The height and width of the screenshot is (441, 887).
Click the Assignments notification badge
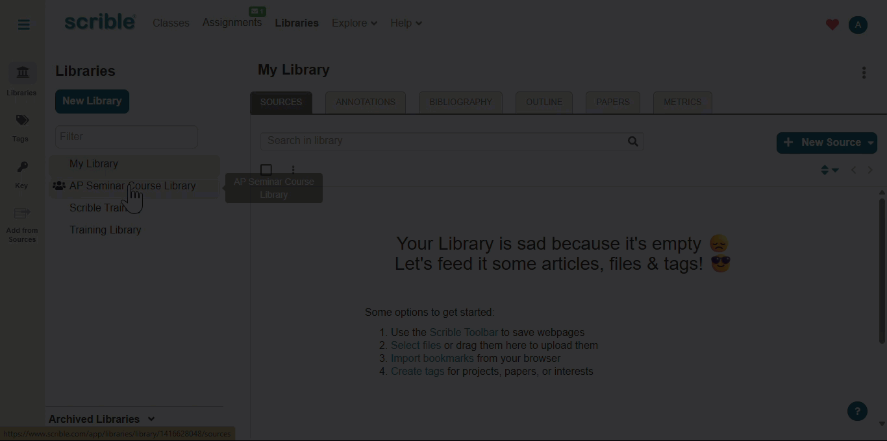coord(257,11)
